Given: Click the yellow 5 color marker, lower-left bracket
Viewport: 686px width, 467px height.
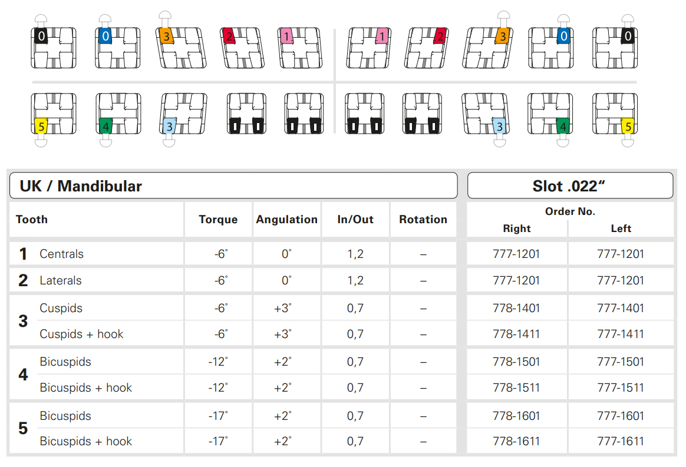Looking at the screenshot, I should tap(41, 126).
